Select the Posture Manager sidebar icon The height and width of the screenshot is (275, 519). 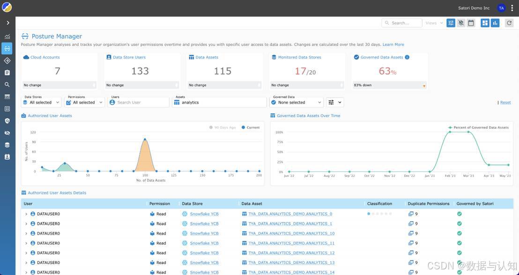point(7,48)
